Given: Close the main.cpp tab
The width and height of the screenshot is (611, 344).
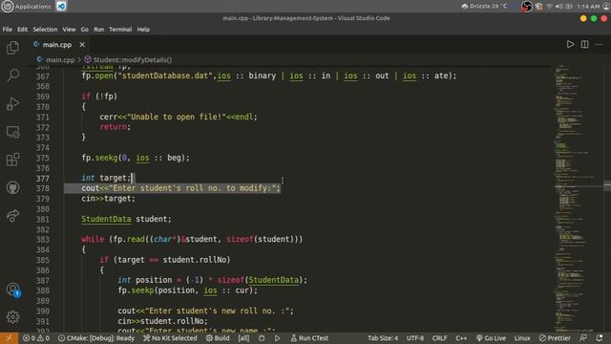Looking at the screenshot, I should click(82, 45).
